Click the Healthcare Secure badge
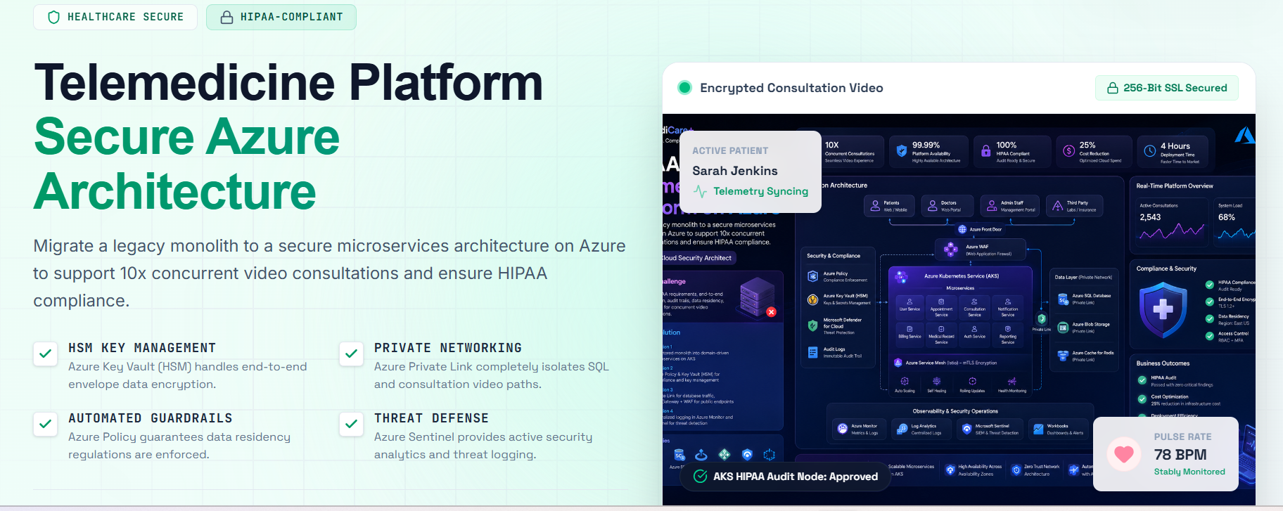Screen dimensions: 1283x511 pyautogui.click(x=116, y=17)
